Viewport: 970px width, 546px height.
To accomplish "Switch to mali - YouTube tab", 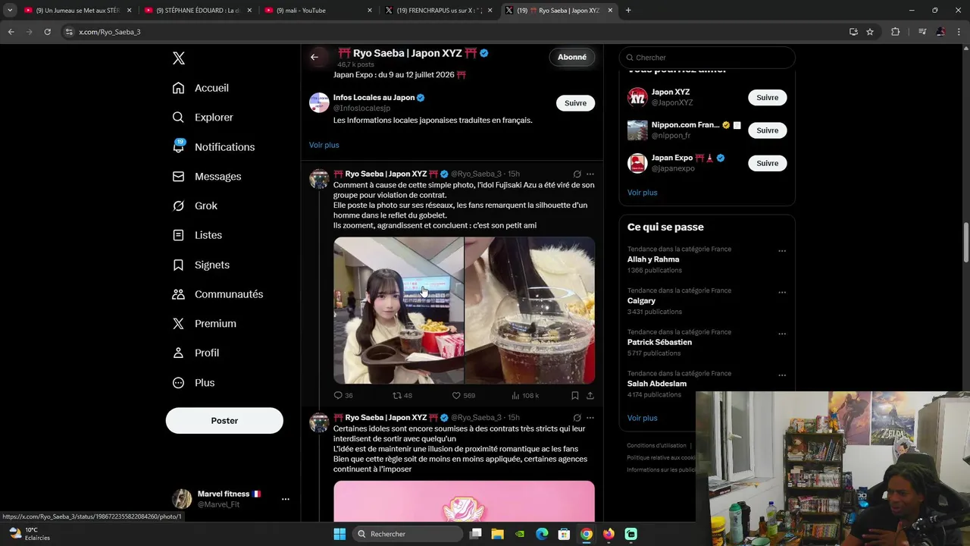I will click(318, 11).
